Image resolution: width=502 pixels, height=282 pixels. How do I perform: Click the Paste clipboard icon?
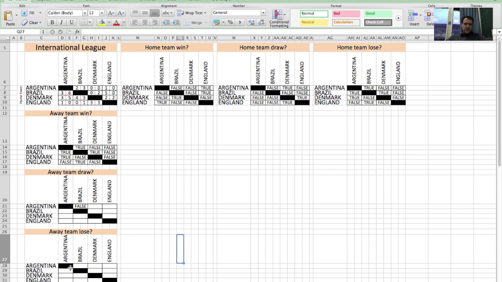tap(9, 16)
